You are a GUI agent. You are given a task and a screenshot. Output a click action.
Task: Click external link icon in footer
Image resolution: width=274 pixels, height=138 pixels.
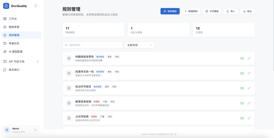point(176,134)
